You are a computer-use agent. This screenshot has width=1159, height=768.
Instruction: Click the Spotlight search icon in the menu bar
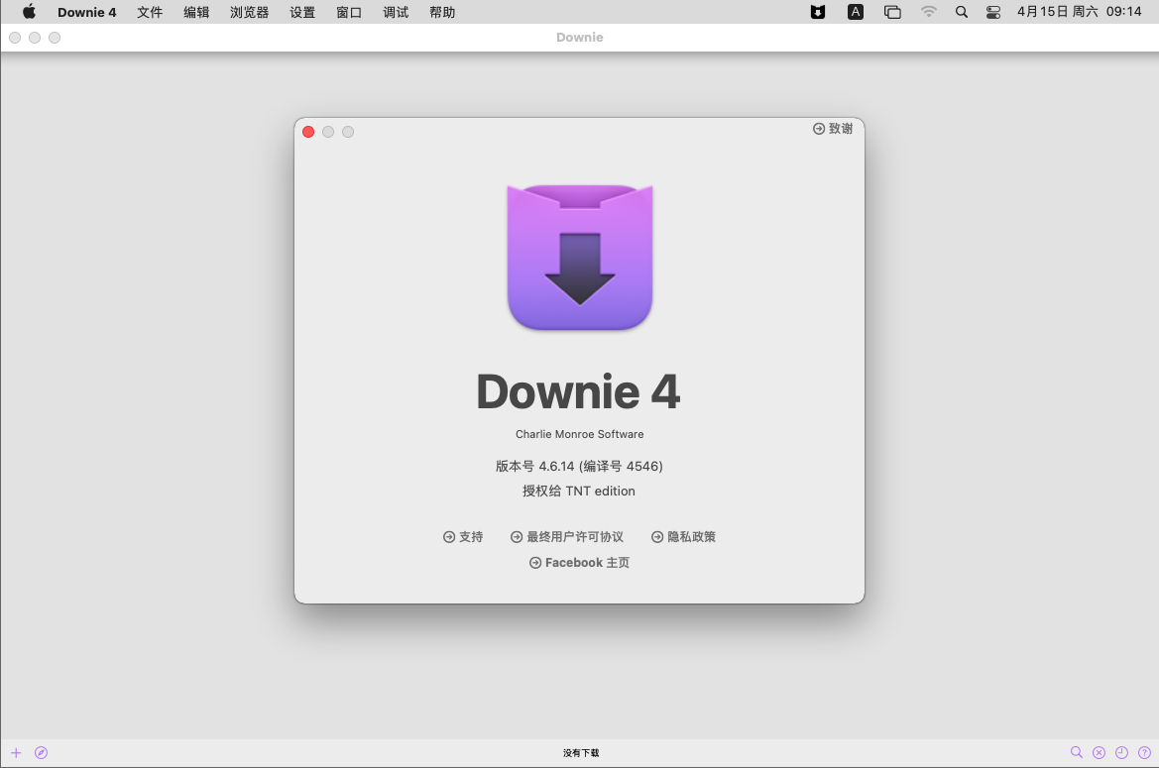click(961, 12)
